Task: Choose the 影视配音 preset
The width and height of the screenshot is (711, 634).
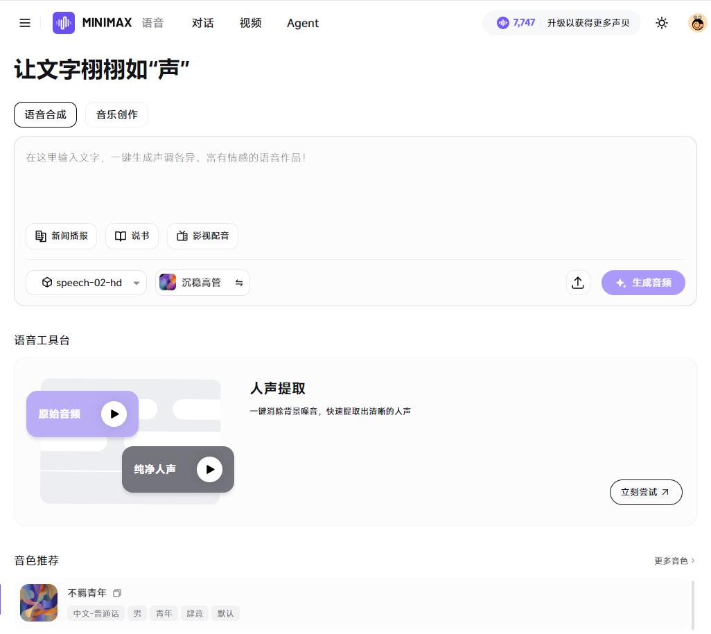Action: (x=202, y=236)
